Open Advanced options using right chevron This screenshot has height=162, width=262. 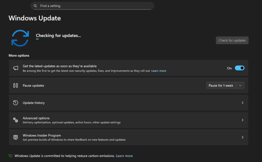(x=243, y=120)
